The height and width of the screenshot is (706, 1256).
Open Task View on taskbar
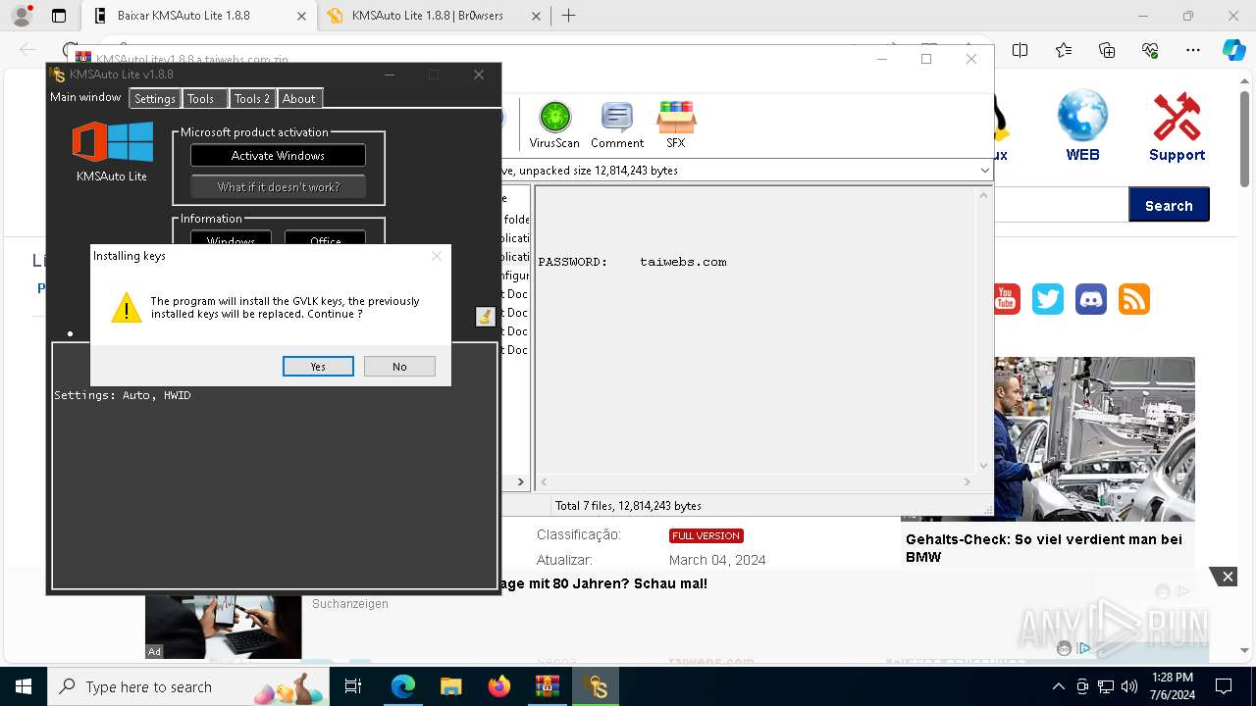354,686
